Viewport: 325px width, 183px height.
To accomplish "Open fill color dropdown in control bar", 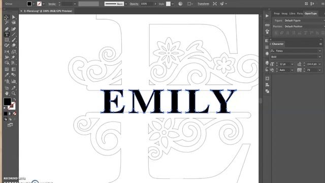I will 34,4.
